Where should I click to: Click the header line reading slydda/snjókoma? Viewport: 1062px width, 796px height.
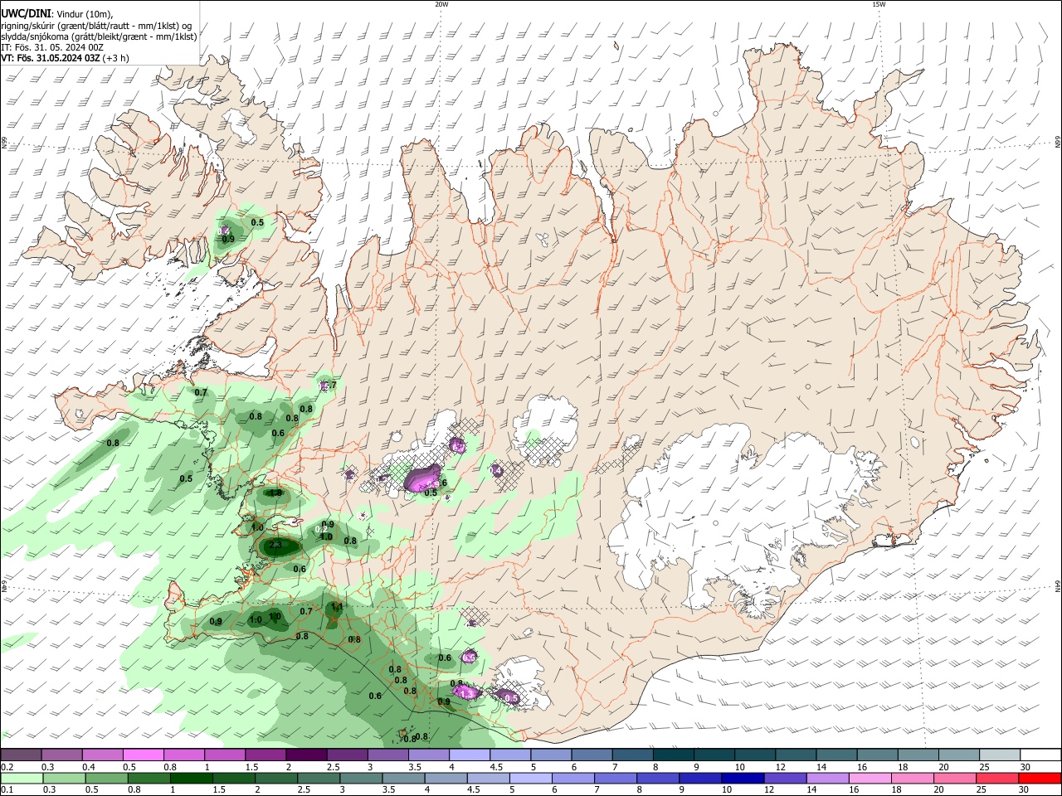[99, 36]
